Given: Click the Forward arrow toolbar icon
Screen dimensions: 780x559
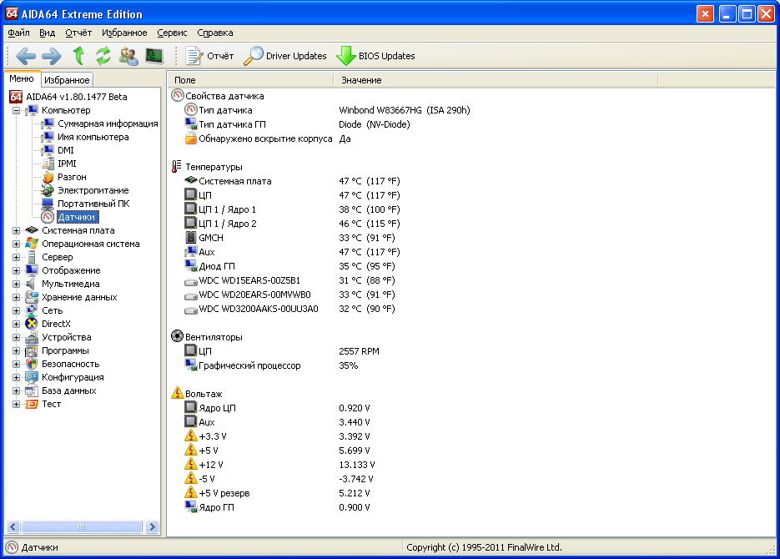Looking at the screenshot, I should (52, 56).
